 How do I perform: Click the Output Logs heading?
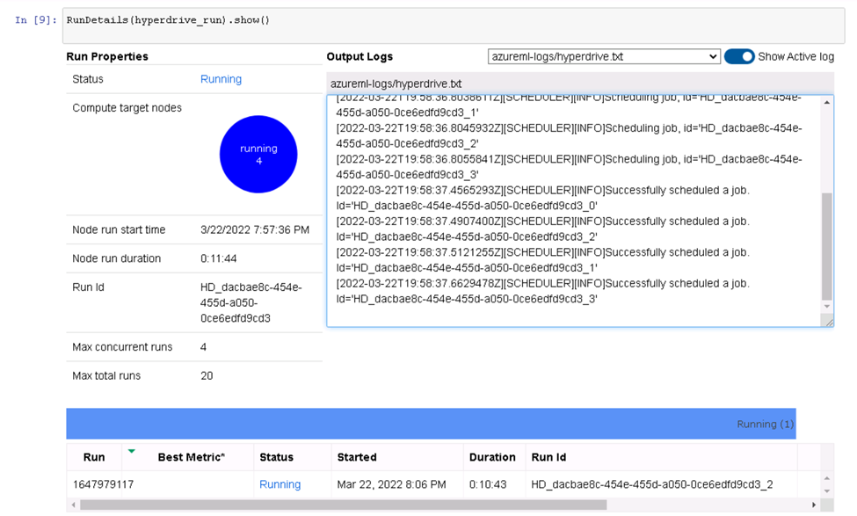pos(360,56)
